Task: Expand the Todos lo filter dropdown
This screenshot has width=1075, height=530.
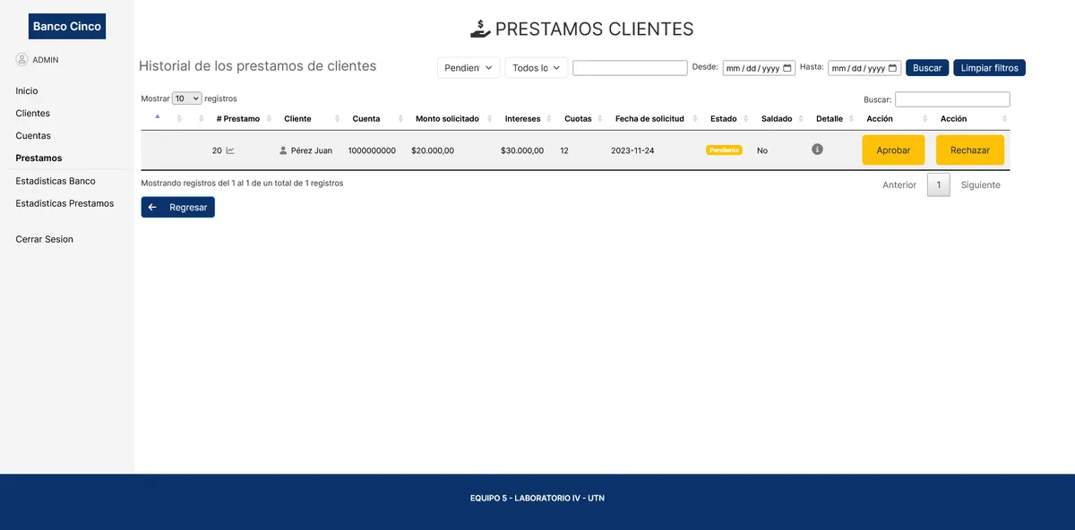Action: coord(535,67)
